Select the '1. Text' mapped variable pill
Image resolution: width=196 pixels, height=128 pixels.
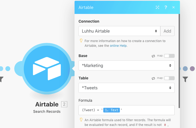pyautogui.click(x=111, y=110)
